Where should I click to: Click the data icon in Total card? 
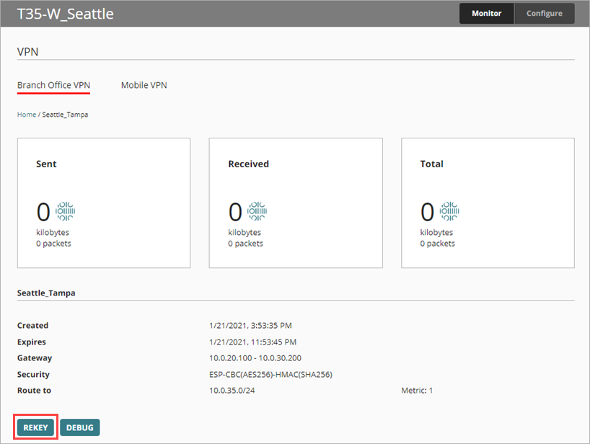coord(449,211)
